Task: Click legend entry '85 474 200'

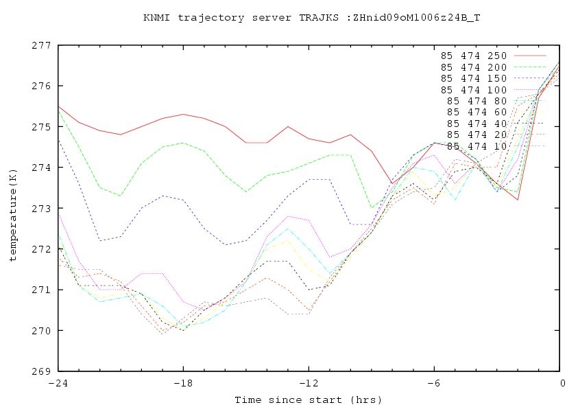Action: coord(474,67)
